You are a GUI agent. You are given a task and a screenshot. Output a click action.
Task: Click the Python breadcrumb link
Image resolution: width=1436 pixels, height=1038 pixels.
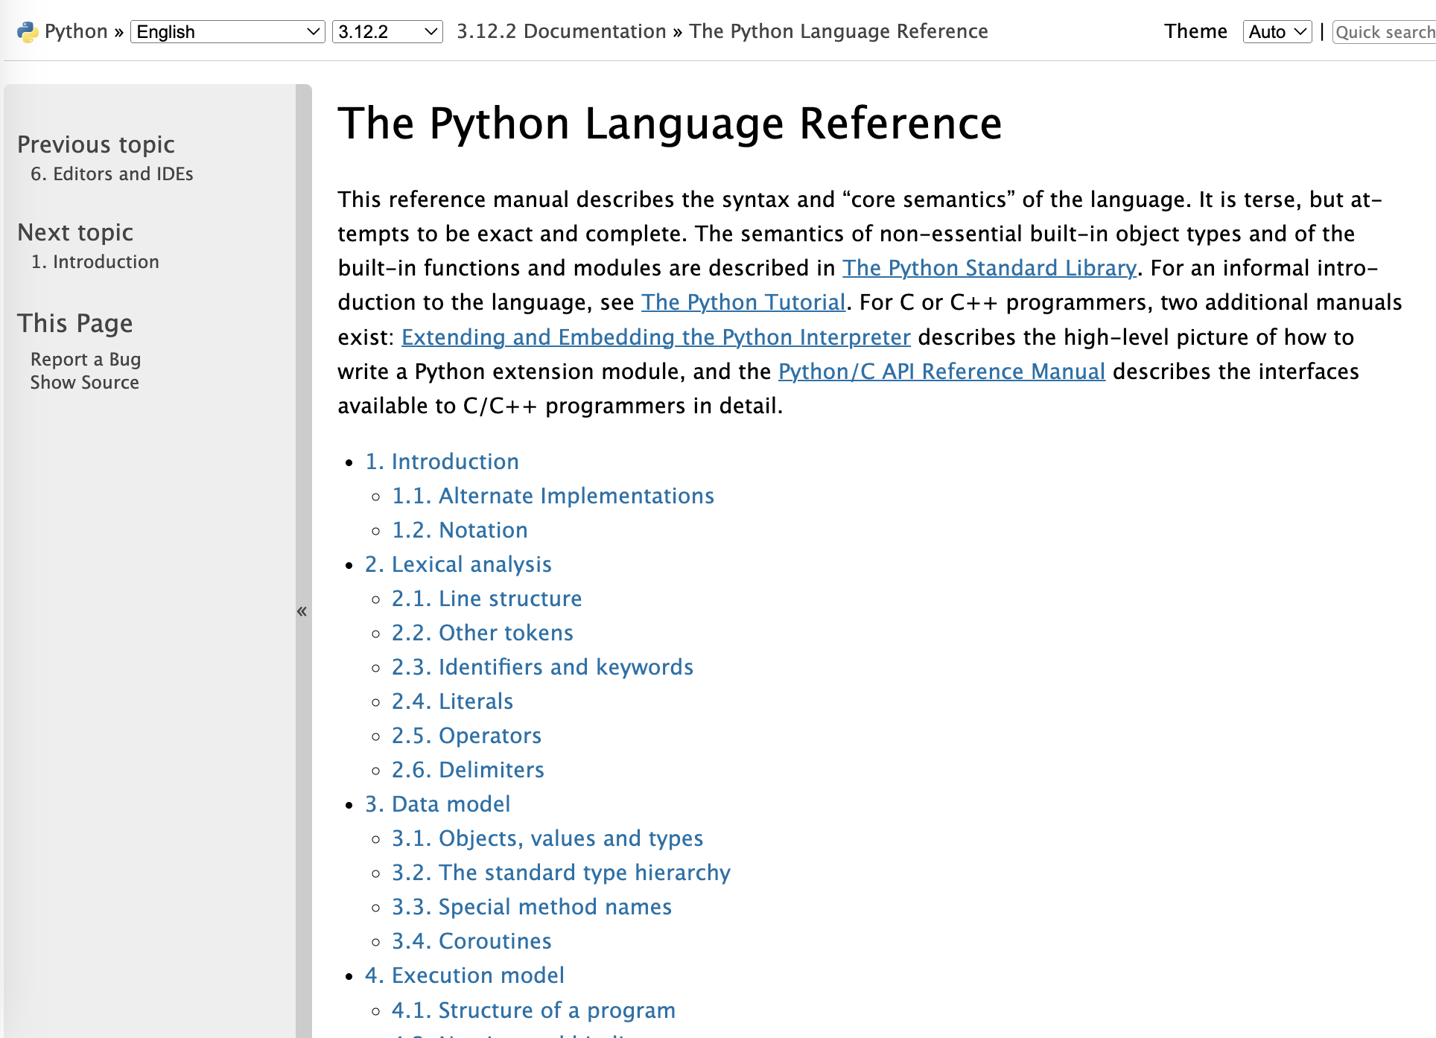coord(76,31)
